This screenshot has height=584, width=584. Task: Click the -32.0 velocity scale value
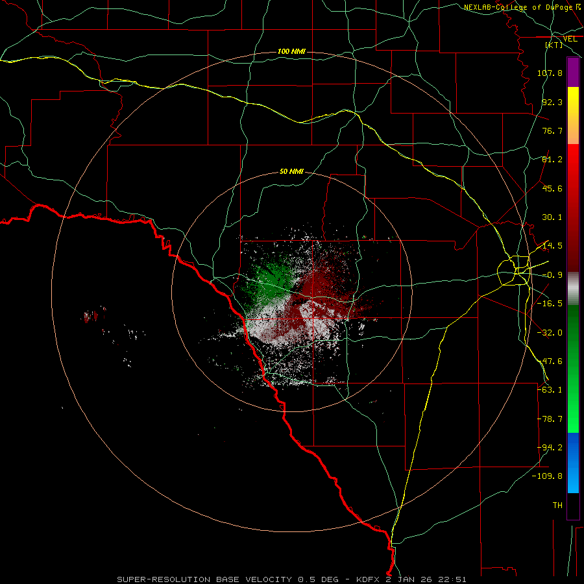[550, 333]
